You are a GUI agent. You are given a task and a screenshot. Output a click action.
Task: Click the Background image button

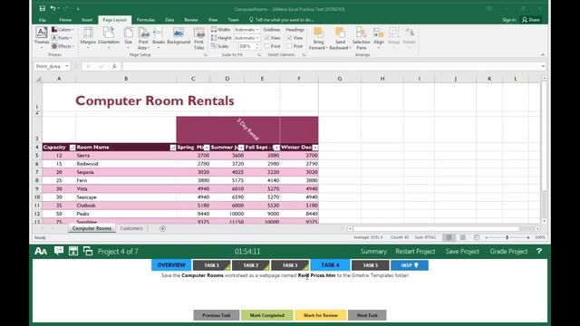(x=179, y=36)
